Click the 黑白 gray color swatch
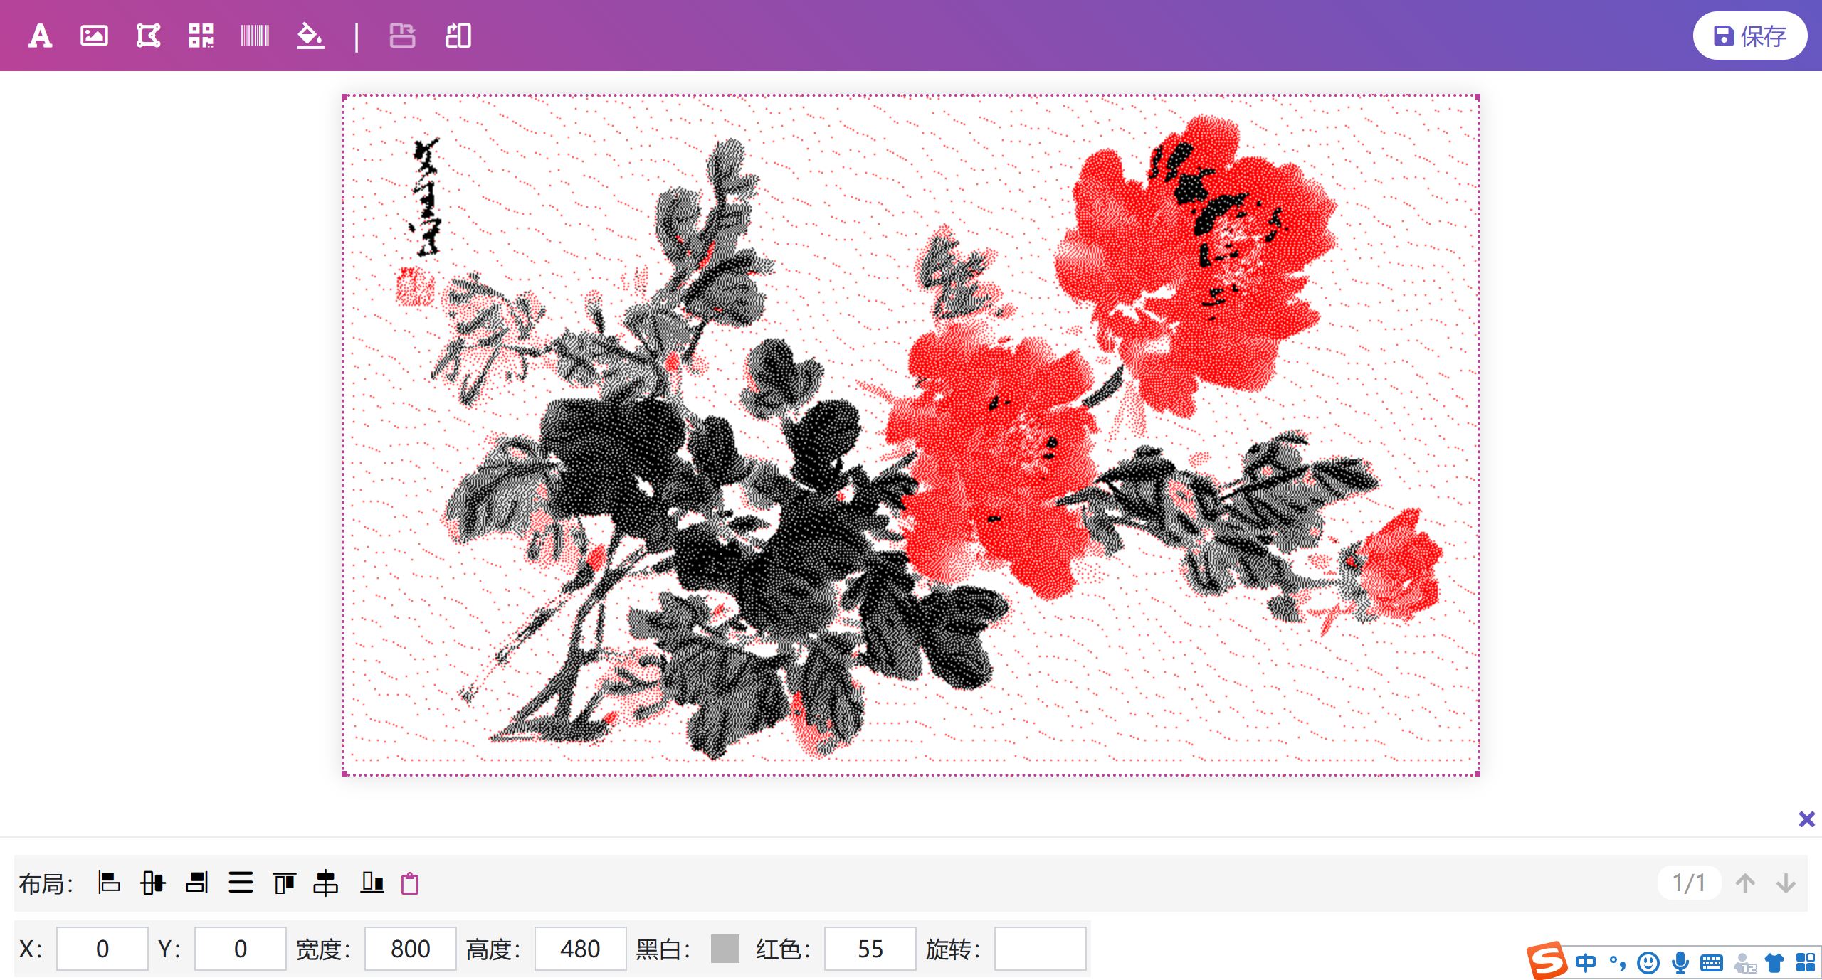Viewport: 1822px width, 980px height. click(x=726, y=949)
